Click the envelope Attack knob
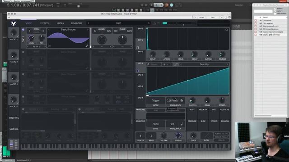 [167, 54]
